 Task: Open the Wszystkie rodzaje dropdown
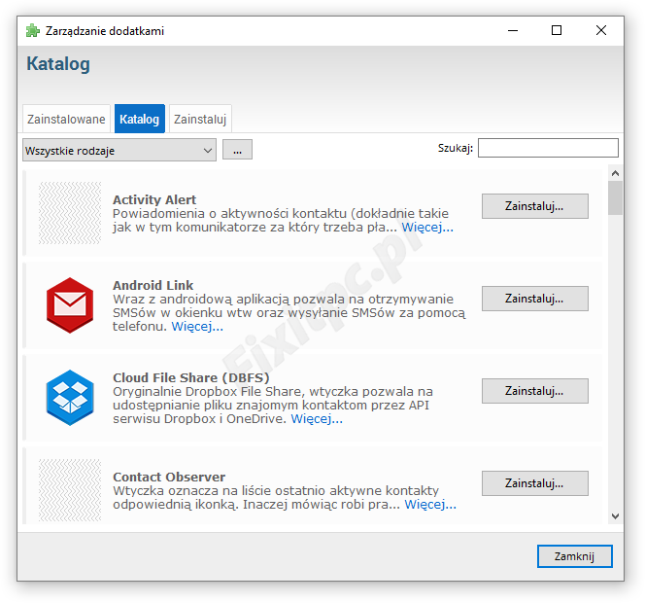pyautogui.click(x=119, y=151)
